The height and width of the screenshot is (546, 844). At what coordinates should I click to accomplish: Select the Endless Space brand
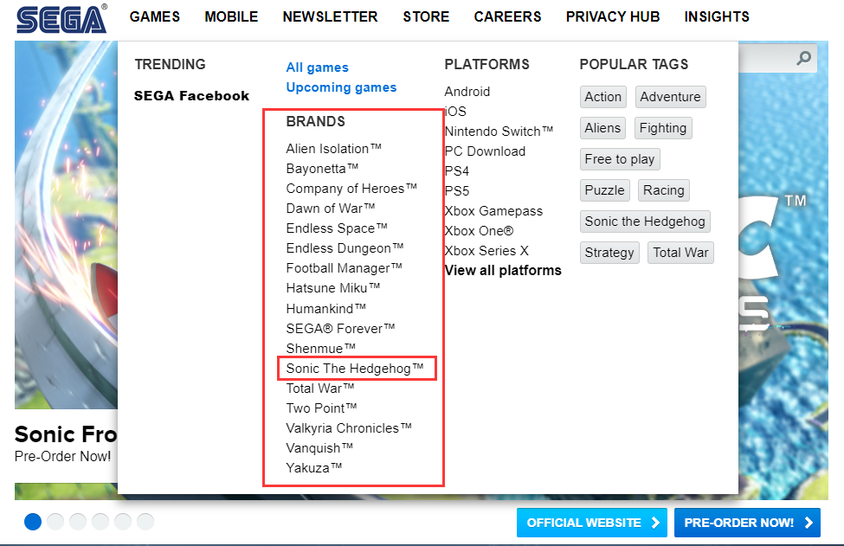point(337,228)
